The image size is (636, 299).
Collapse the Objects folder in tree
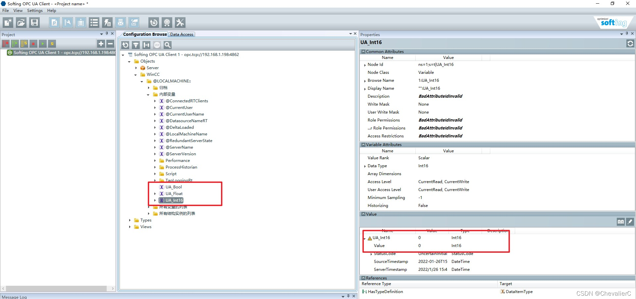[x=129, y=62]
